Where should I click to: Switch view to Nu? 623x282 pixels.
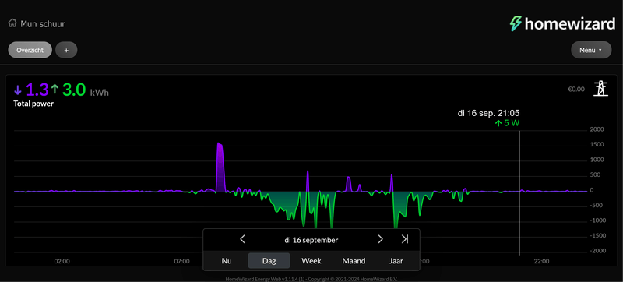point(227,261)
